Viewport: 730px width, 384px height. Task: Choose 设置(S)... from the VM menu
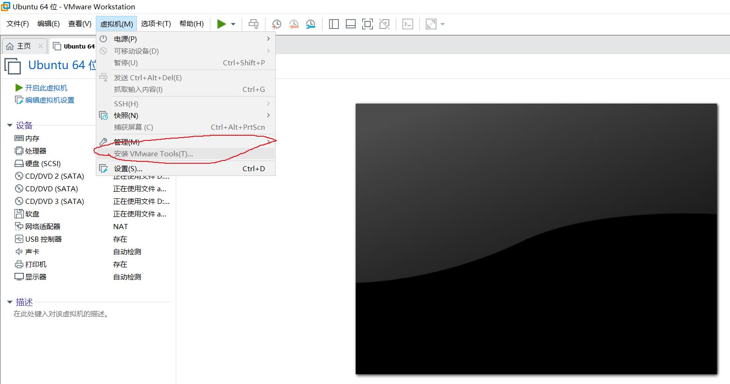[x=186, y=168]
